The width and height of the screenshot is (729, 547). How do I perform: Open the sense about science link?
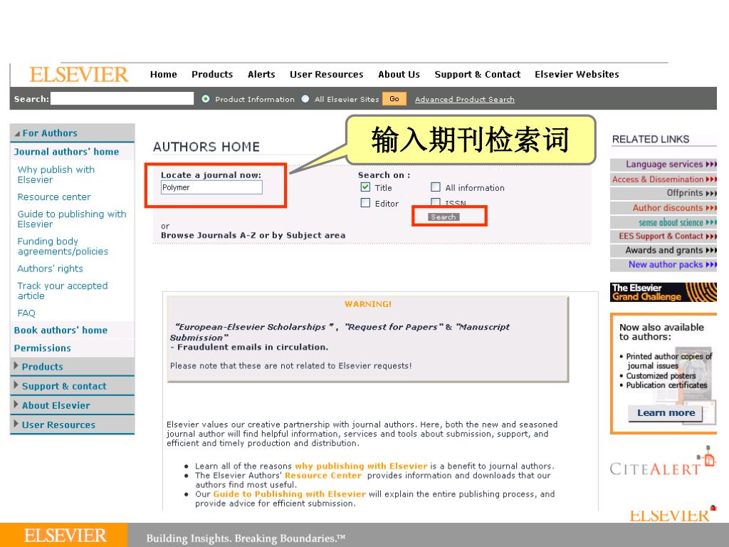point(664,222)
